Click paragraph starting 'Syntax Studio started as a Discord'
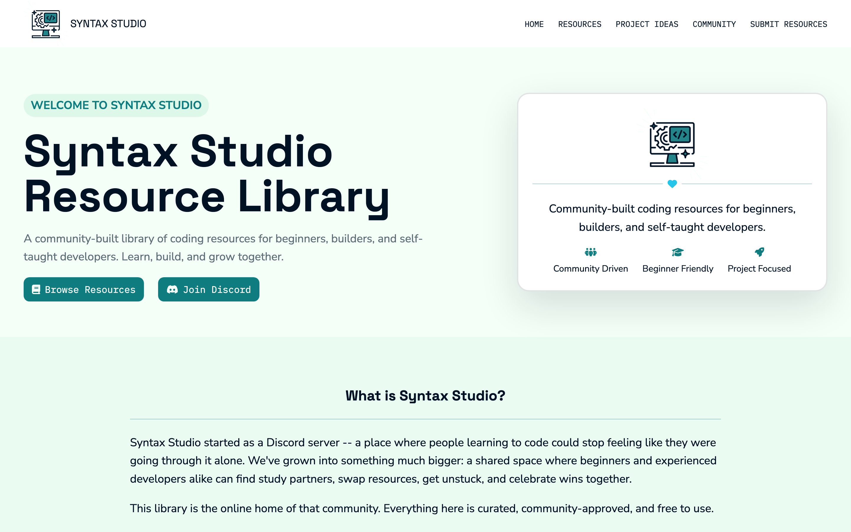This screenshot has width=851, height=532. coord(423,460)
